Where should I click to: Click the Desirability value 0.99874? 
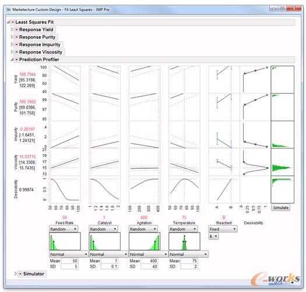click(26, 190)
